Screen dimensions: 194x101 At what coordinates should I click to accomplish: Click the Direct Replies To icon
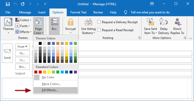[x=178, y=22]
